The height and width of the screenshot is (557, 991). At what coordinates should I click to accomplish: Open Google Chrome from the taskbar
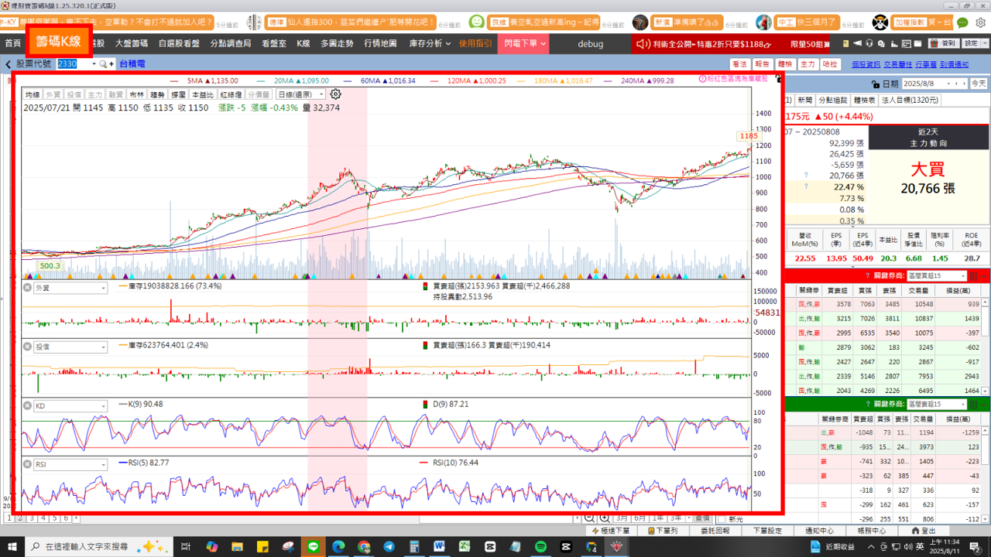364,547
